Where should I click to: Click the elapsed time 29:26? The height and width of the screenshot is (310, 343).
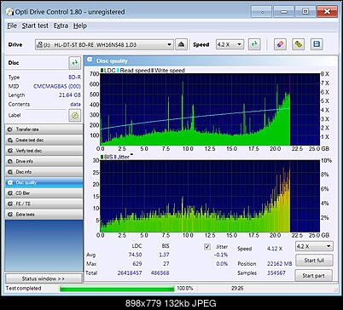(237, 288)
